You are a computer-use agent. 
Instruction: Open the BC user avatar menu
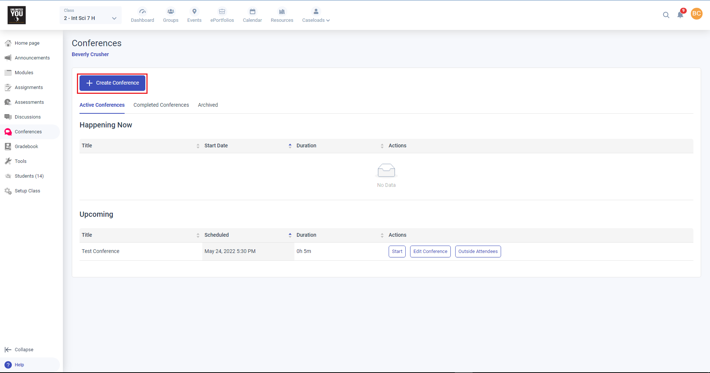(x=697, y=14)
